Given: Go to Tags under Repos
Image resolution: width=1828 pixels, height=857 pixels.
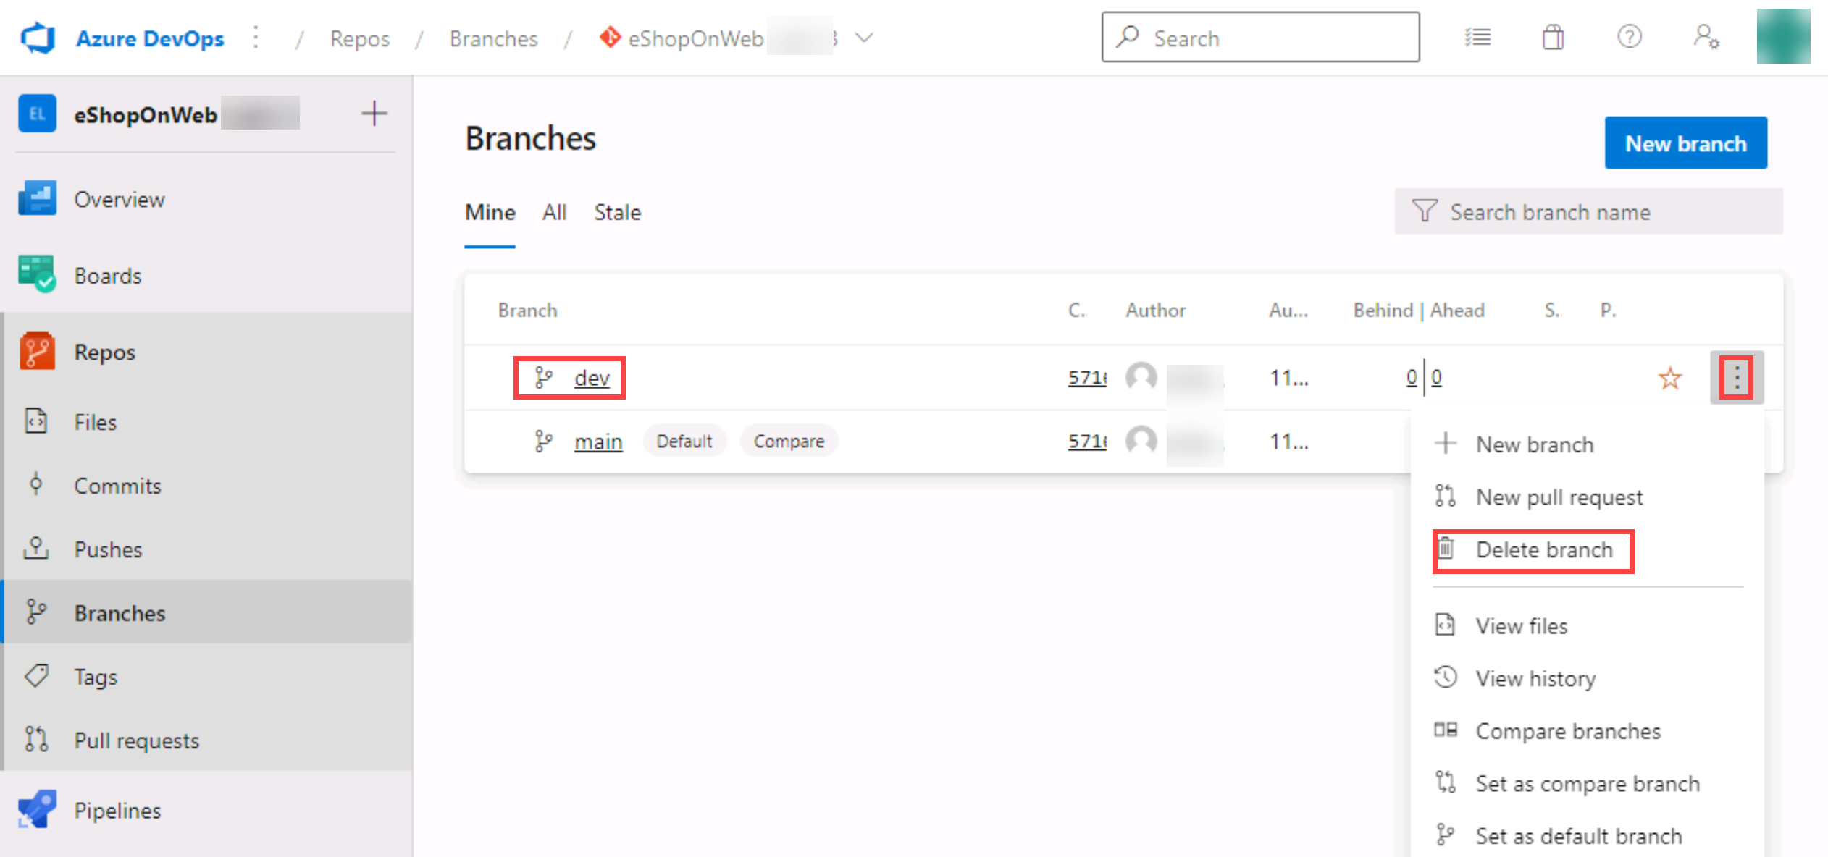Looking at the screenshot, I should click(x=206, y=676).
